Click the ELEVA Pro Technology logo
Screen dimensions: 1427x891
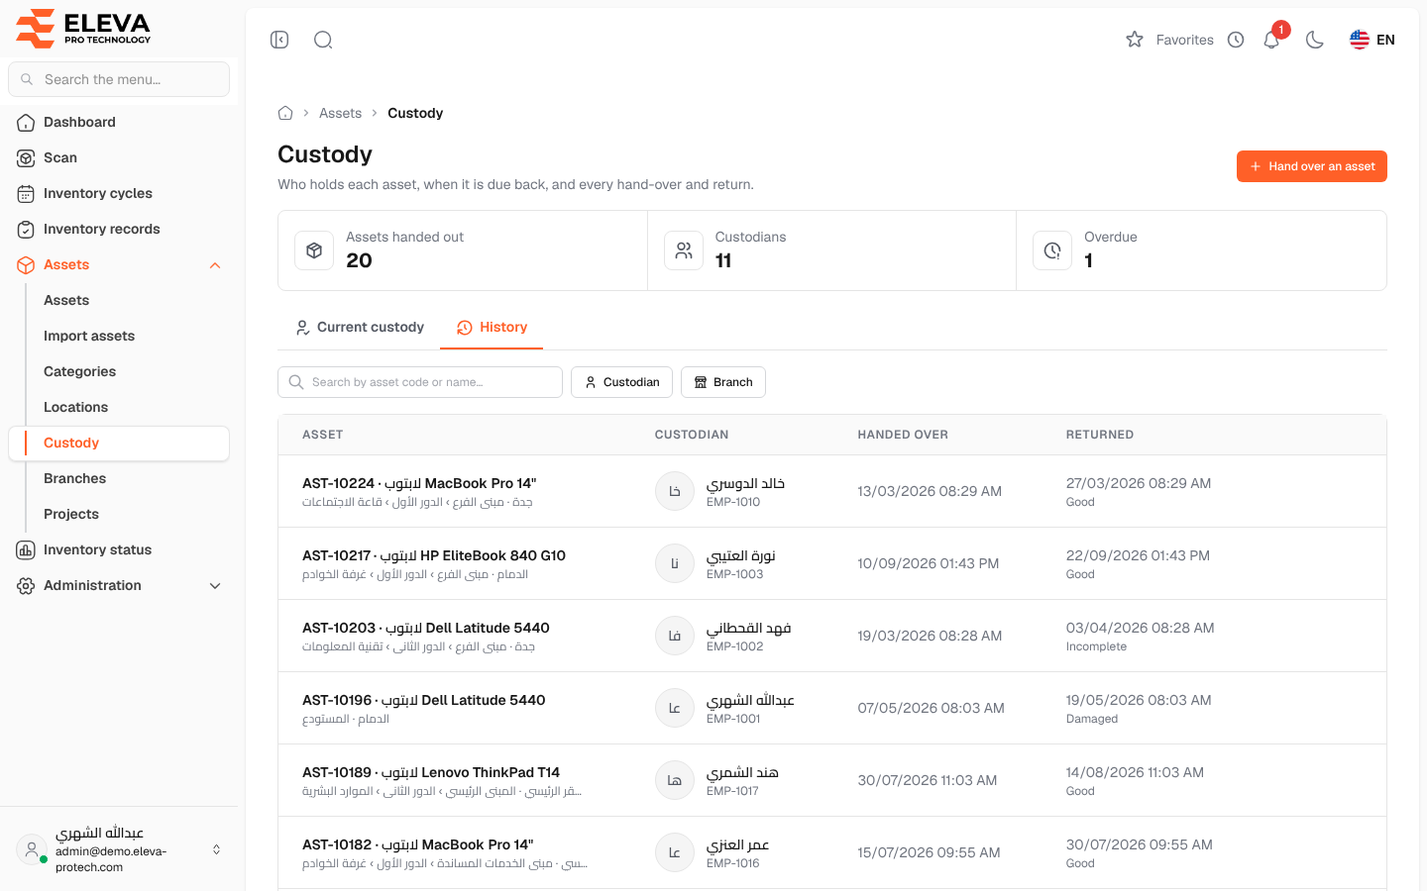83,29
